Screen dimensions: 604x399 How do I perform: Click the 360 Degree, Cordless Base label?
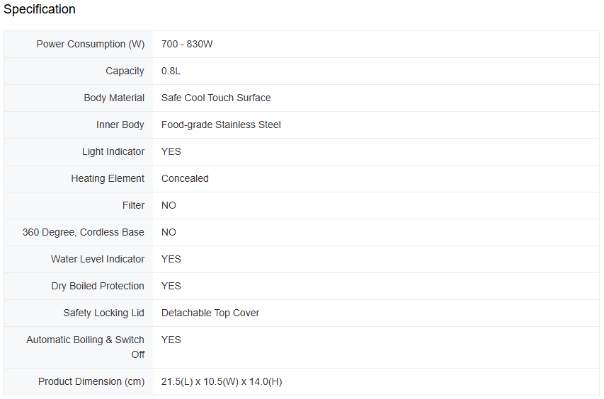coord(84,232)
